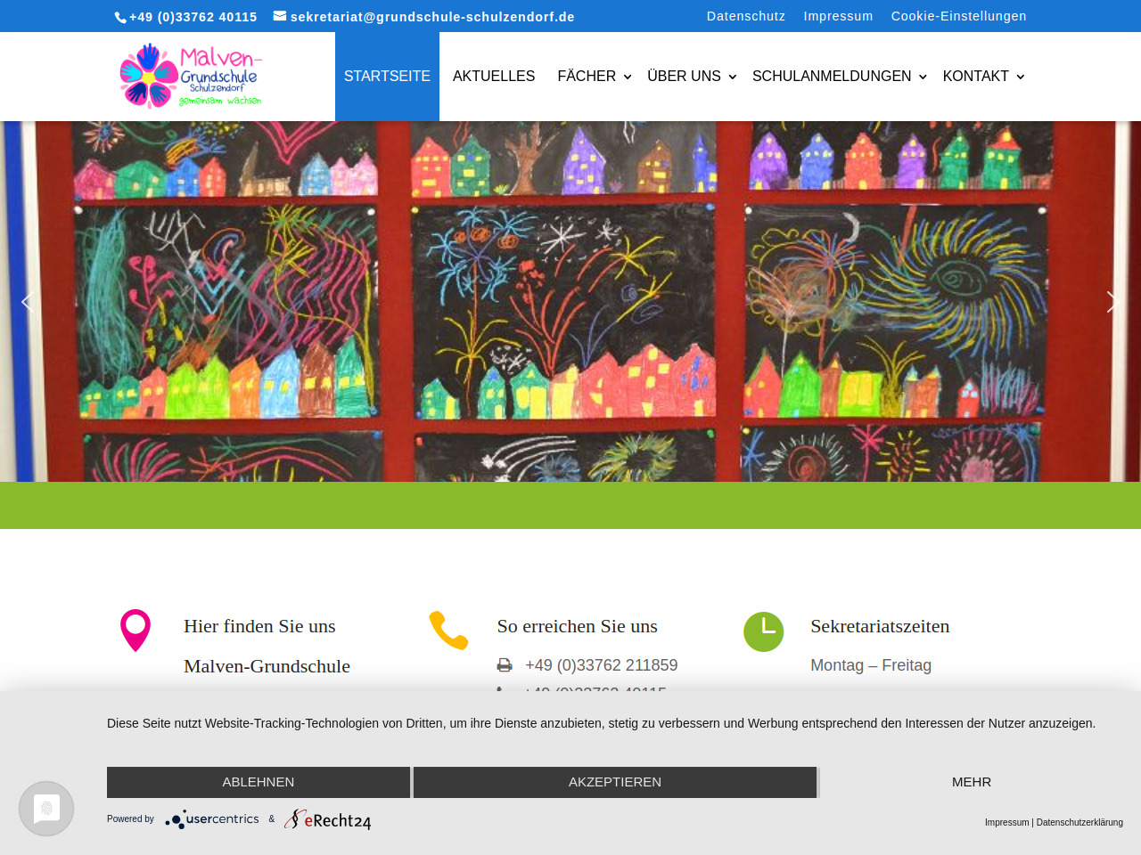Go to previous slide with left arrow
This screenshot has width=1141, height=855.
tap(28, 302)
